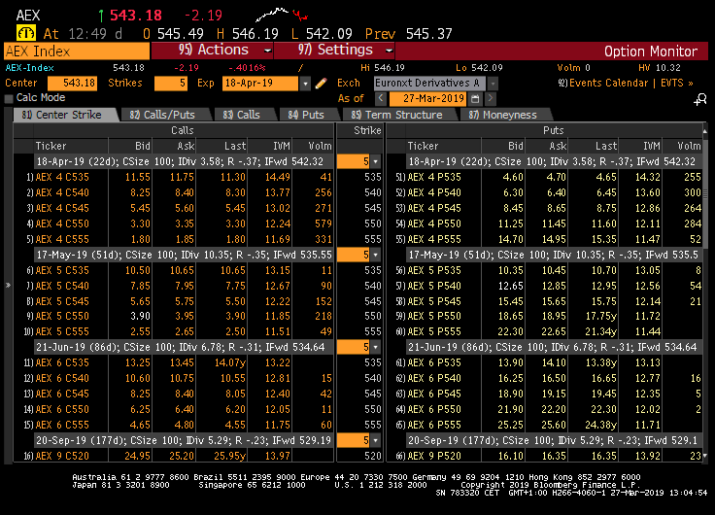Click the AEX-Index security link
The image size is (715, 515).
[30, 68]
